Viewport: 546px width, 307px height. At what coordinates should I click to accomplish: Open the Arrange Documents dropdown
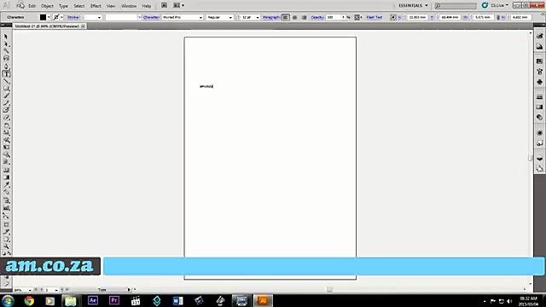178,6
